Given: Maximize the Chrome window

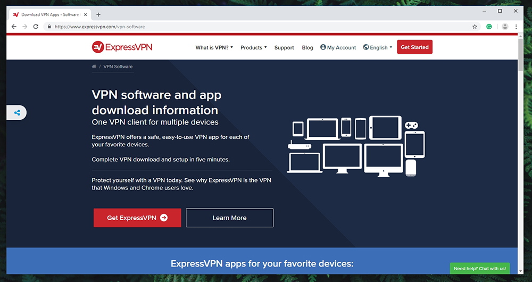Looking at the screenshot, I should tap(500, 11).
